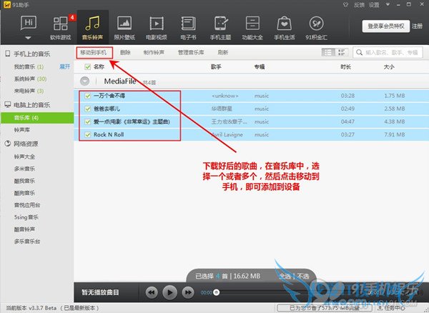Click 管理音乐库 manage library button
Screen dimensions: 429x313
click(x=191, y=52)
